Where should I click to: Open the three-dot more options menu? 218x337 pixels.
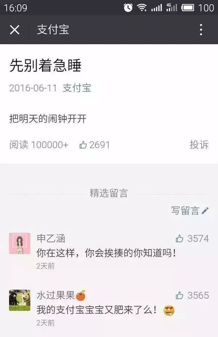pyautogui.click(x=201, y=29)
